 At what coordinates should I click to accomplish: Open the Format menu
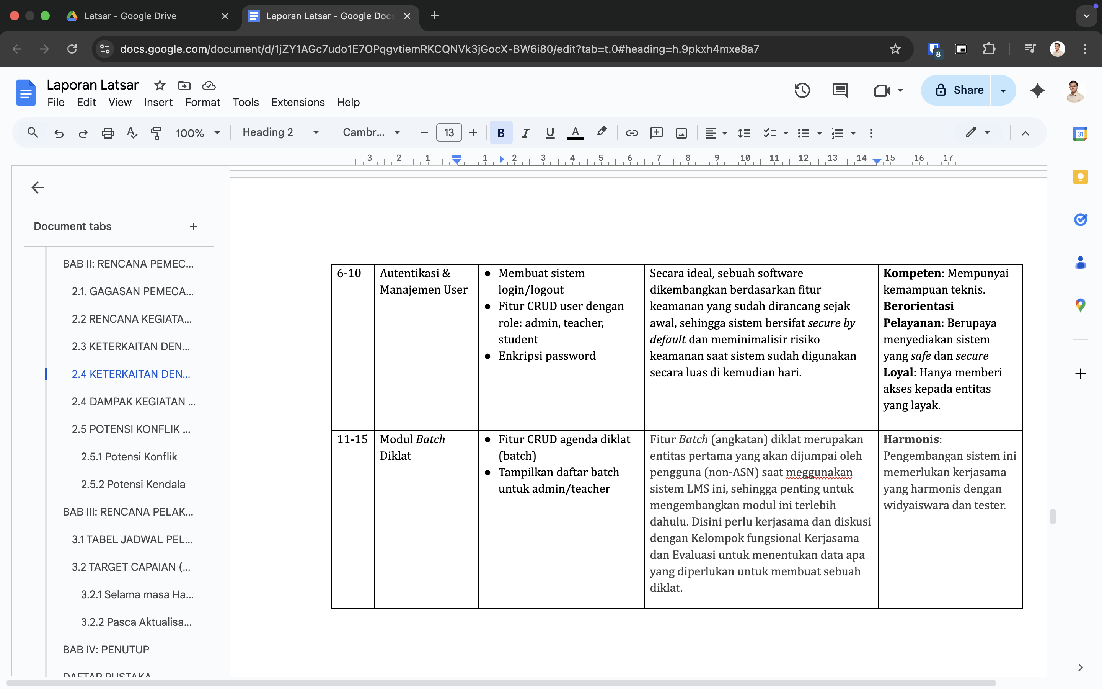pos(202,103)
